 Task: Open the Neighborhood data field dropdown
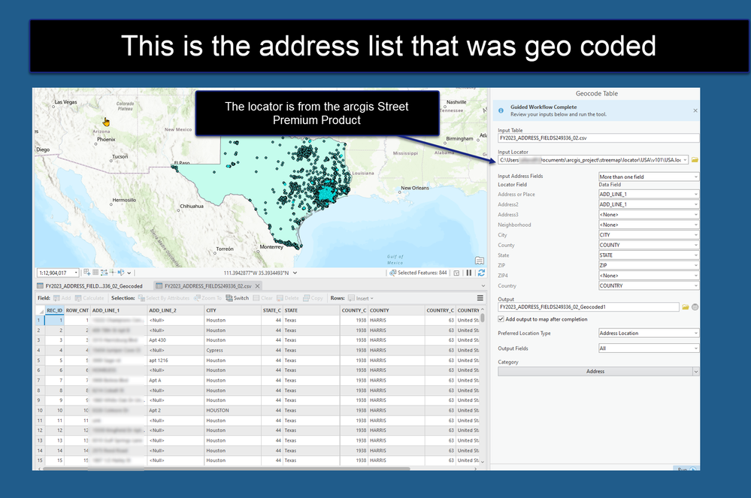click(649, 225)
